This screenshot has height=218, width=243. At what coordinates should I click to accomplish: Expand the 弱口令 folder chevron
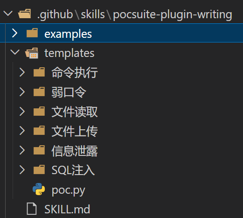pos(22,92)
